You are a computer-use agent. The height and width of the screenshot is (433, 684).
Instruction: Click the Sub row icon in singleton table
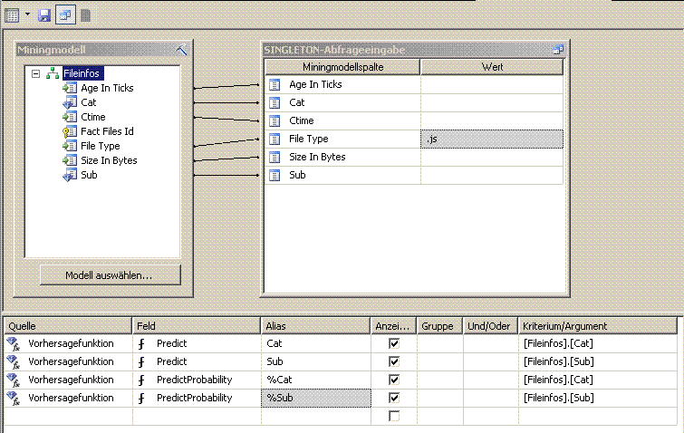tap(275, 176)
